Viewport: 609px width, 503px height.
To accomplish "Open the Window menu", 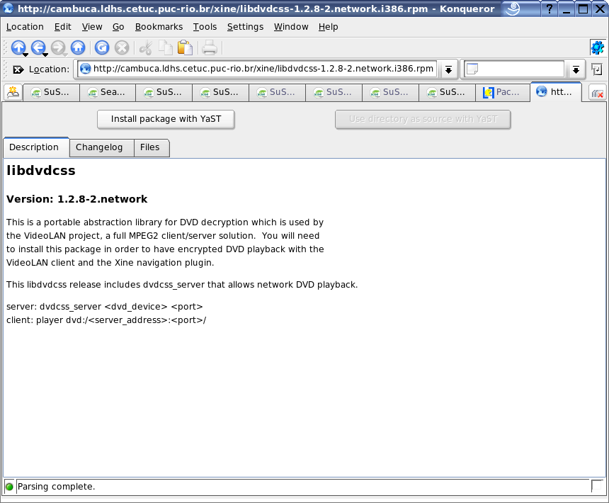I will (x=291, y=27).
